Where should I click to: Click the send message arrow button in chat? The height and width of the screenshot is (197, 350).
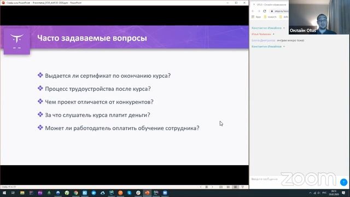pyautogui.click(x=343, y=182)
